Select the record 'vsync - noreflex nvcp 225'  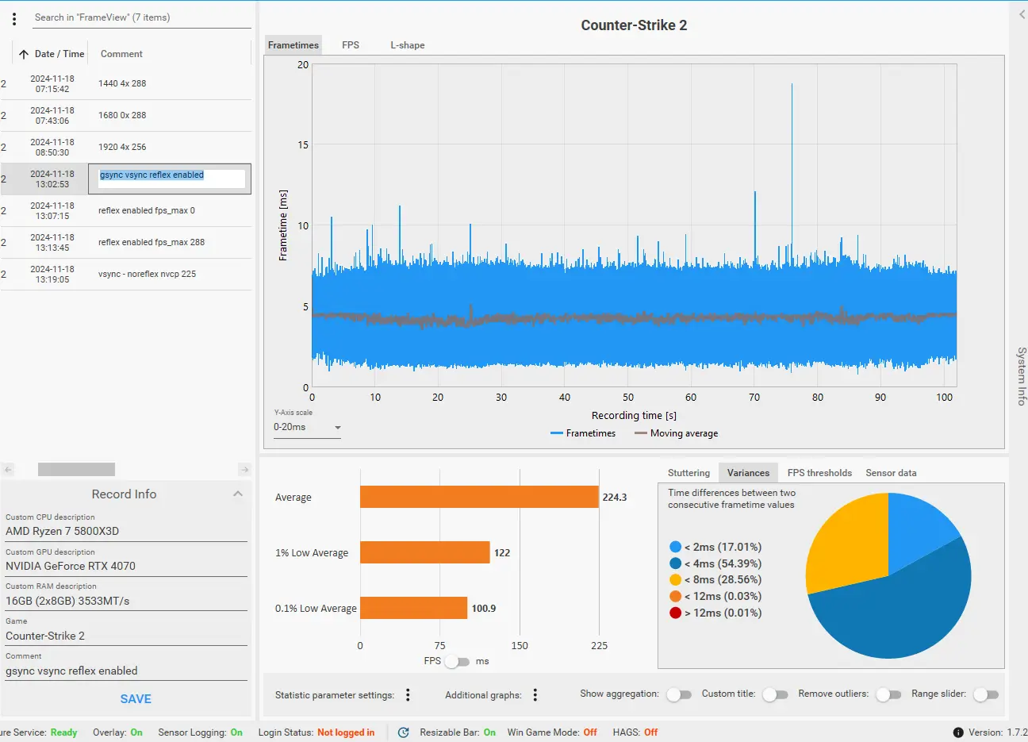pos(126,274)
